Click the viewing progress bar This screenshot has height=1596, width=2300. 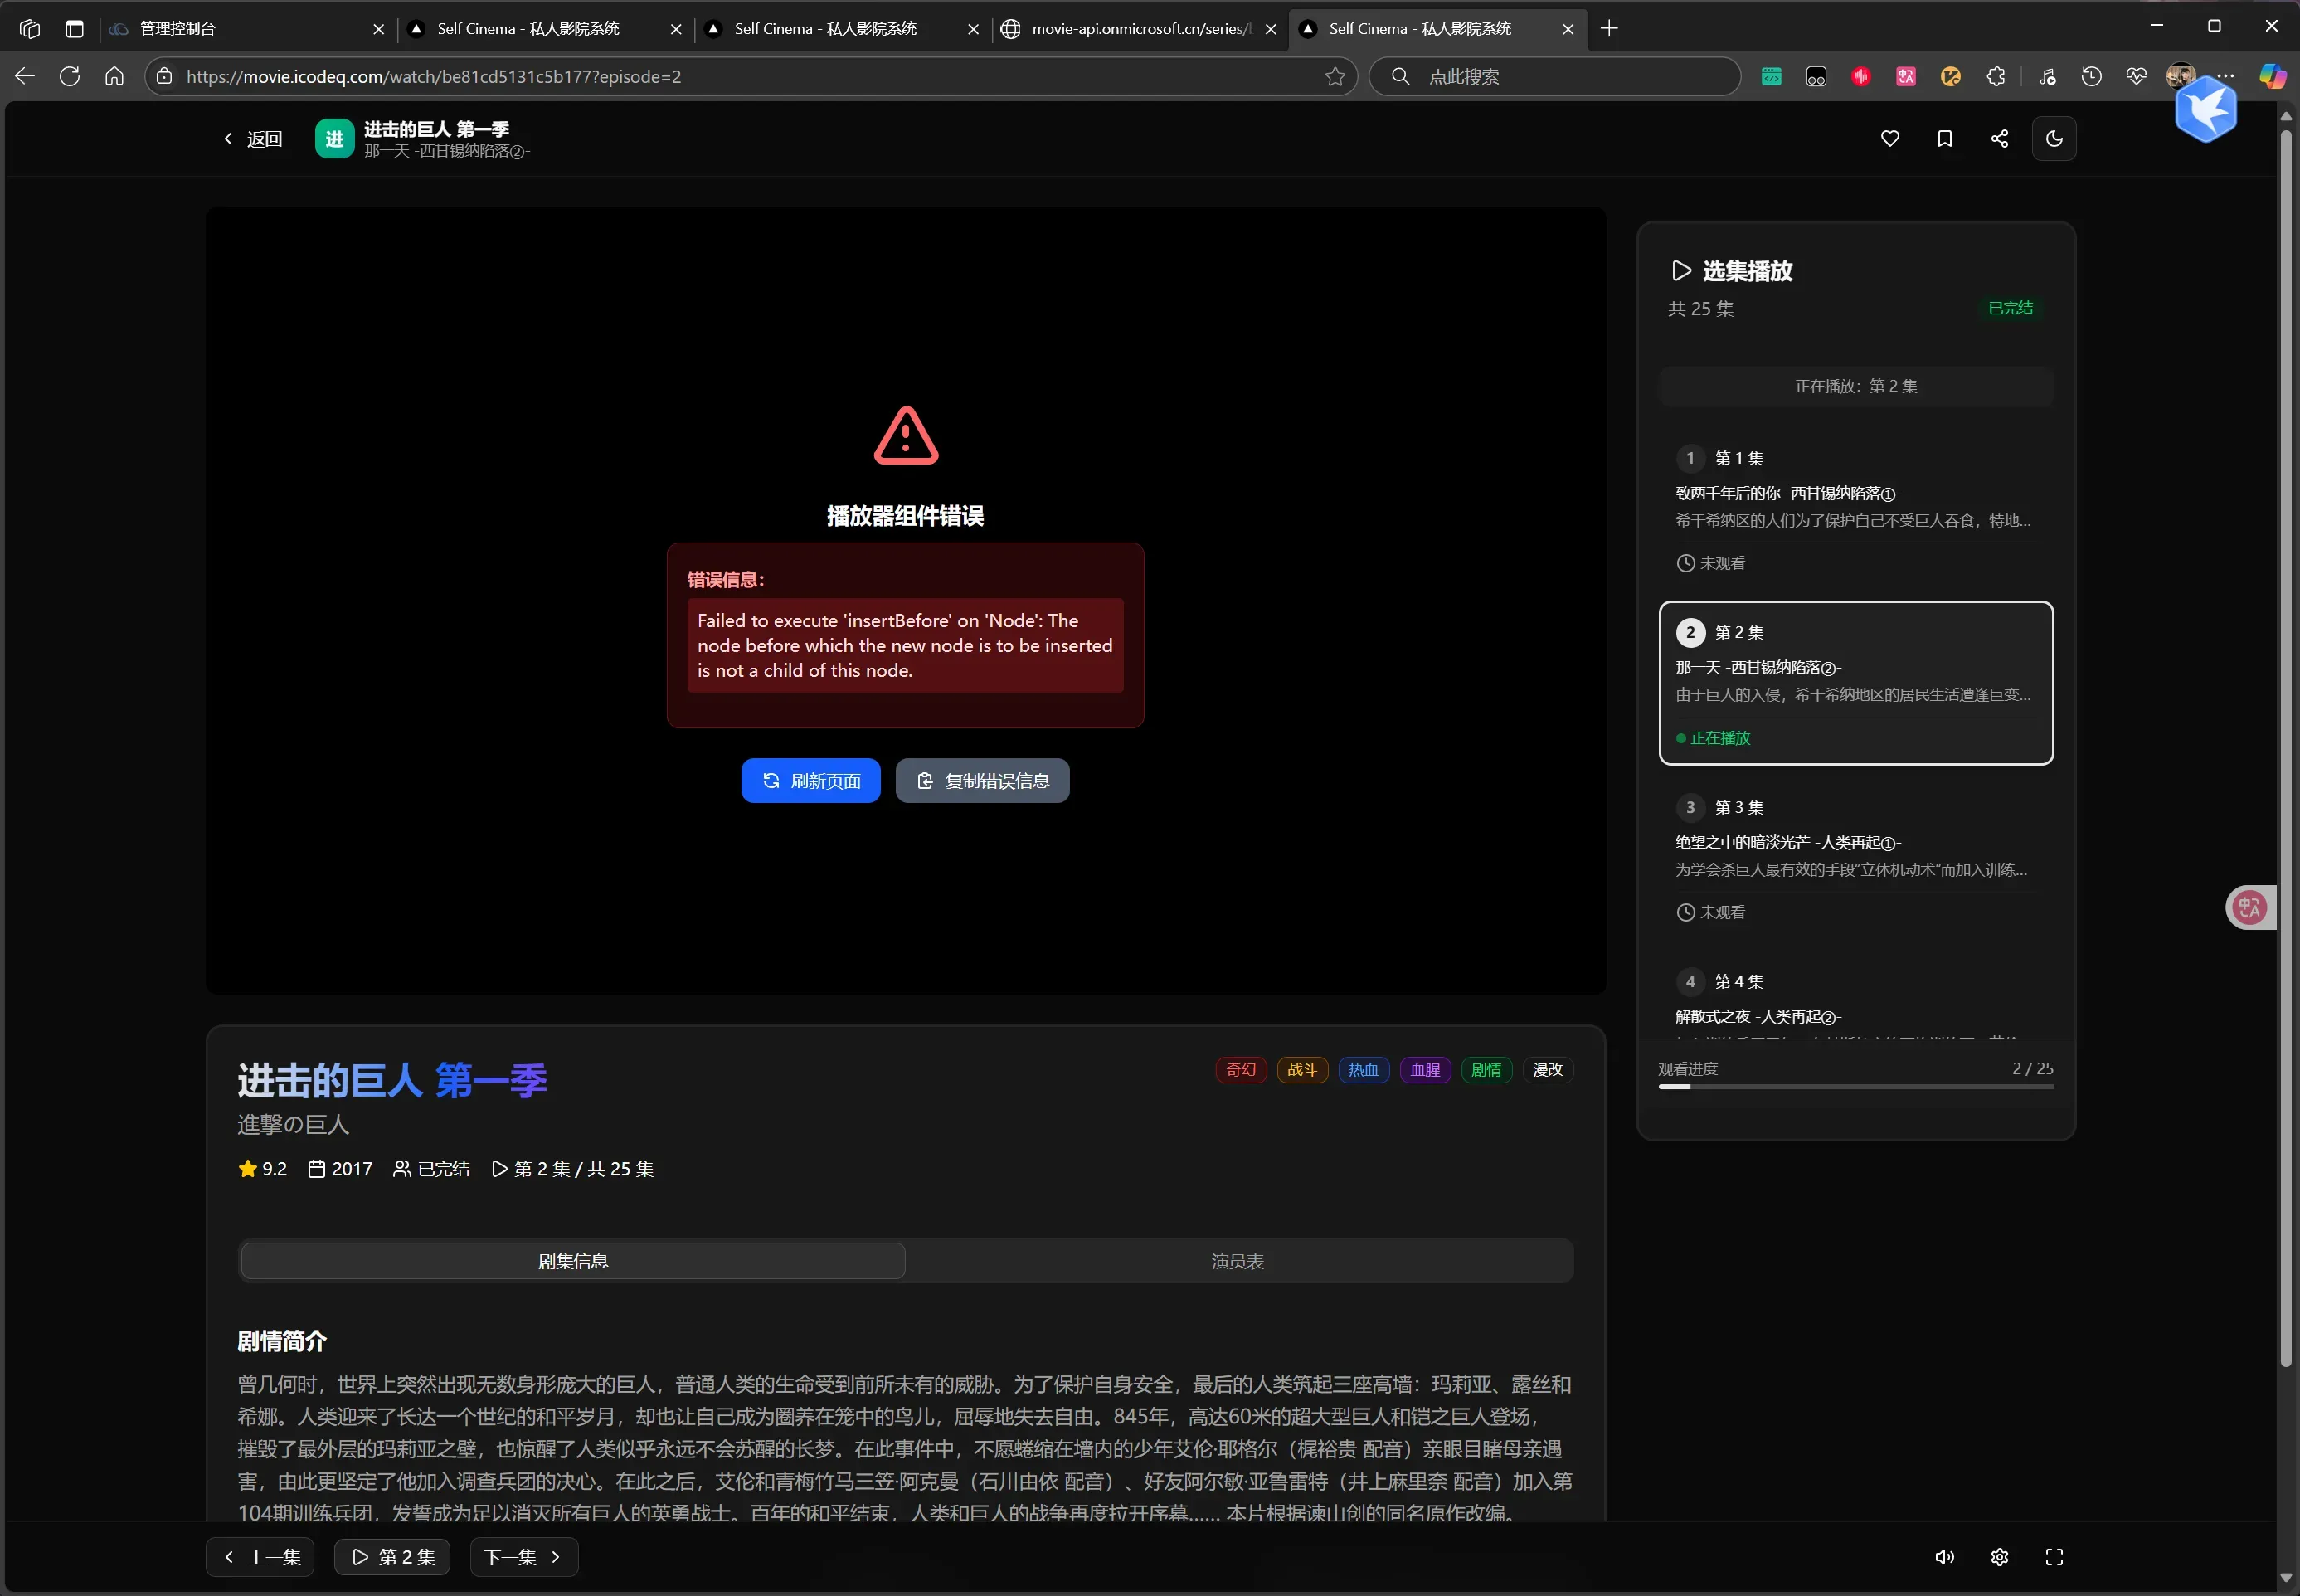point(1855,1087)
